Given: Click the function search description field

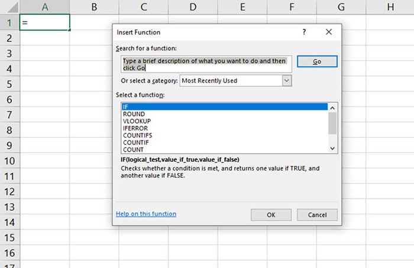Looking at the screenshot, I should (204, 64).
